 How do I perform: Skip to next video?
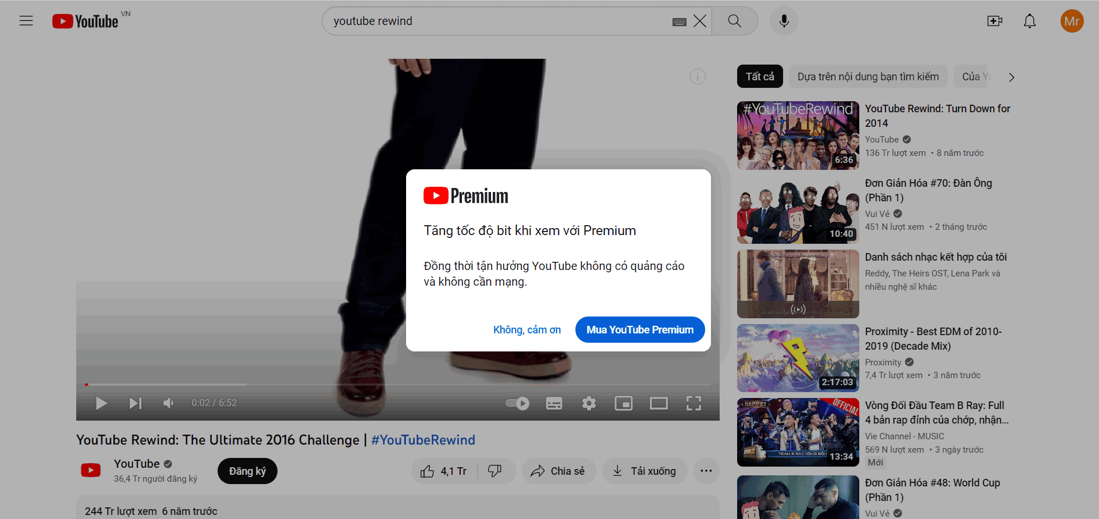click(x=135, y=403)
